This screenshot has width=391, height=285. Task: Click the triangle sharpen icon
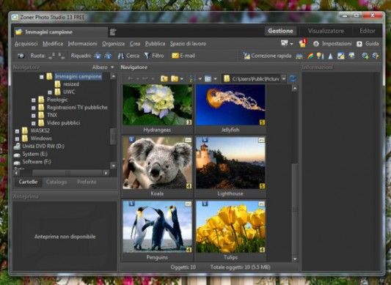tap(330, 56)
